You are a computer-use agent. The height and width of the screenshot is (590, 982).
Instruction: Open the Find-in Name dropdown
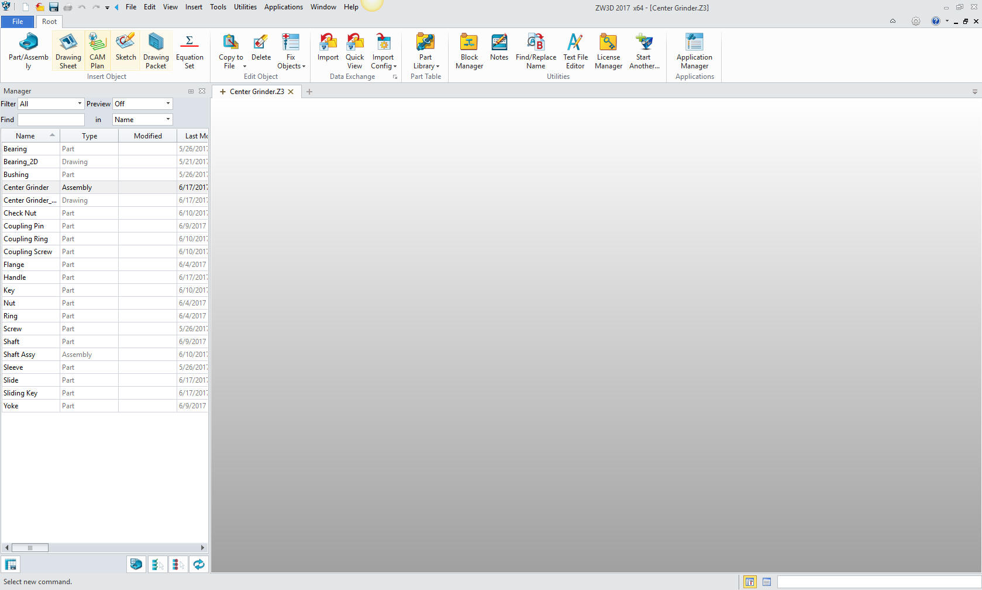click(143, 119)
